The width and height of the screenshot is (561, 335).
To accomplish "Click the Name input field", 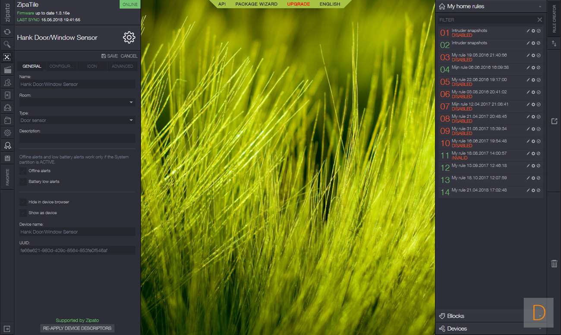I will (x=77, y=84).
